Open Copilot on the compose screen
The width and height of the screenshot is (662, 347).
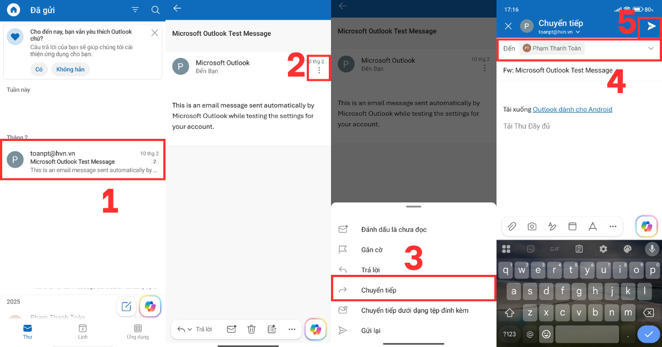(x=647, y=226)
